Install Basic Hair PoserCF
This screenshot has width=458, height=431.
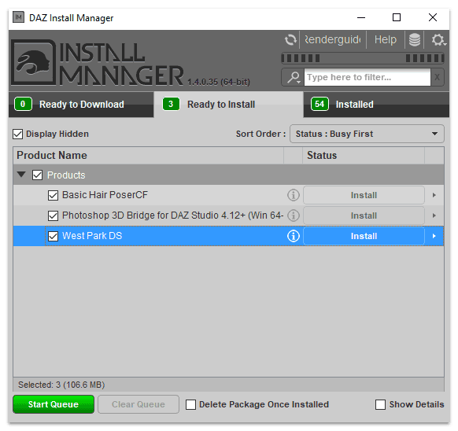[x=364, y=195]
